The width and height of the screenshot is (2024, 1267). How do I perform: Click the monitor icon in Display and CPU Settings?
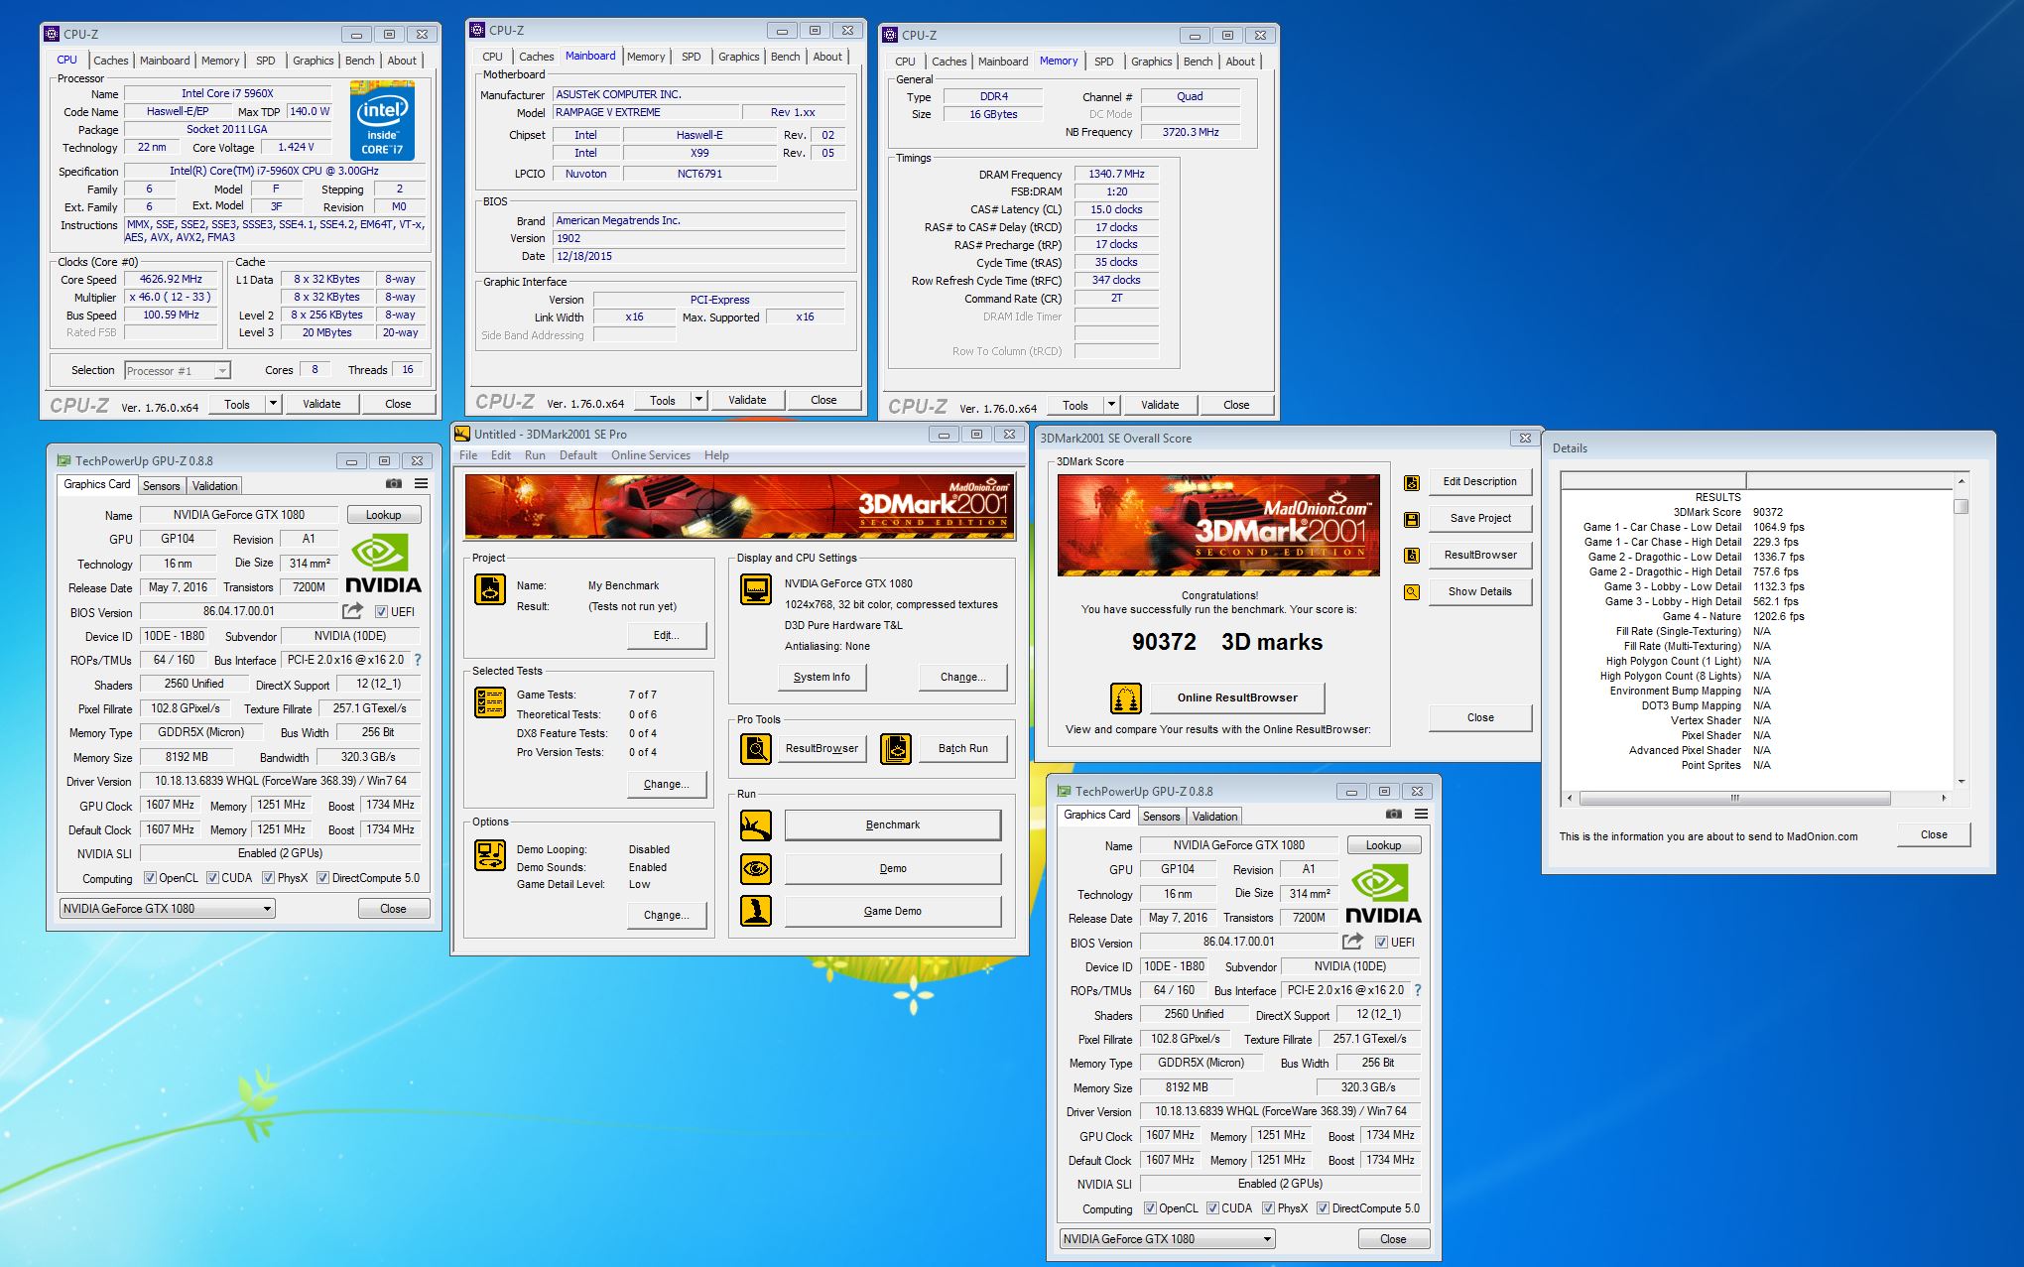click(x=756, y=589)
